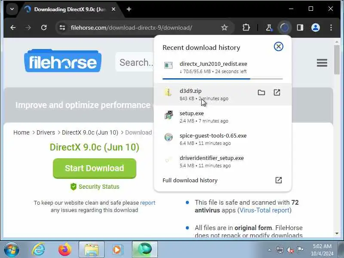The image size is (344, 258).
Task: Open the browser side panel
Action: pos(300,28)
